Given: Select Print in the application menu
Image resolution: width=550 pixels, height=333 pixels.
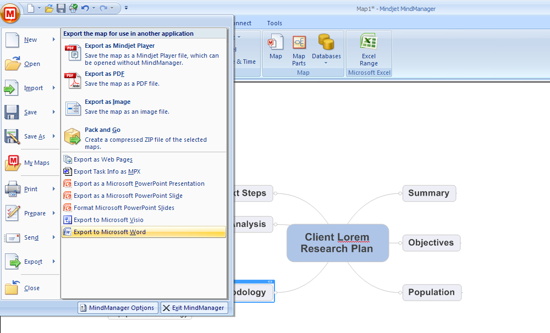Looking at the screenshot, I should click(x=30, y=189).
